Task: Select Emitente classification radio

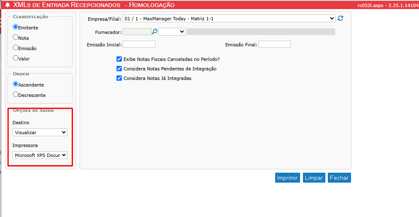Action: tap(16, 27)
